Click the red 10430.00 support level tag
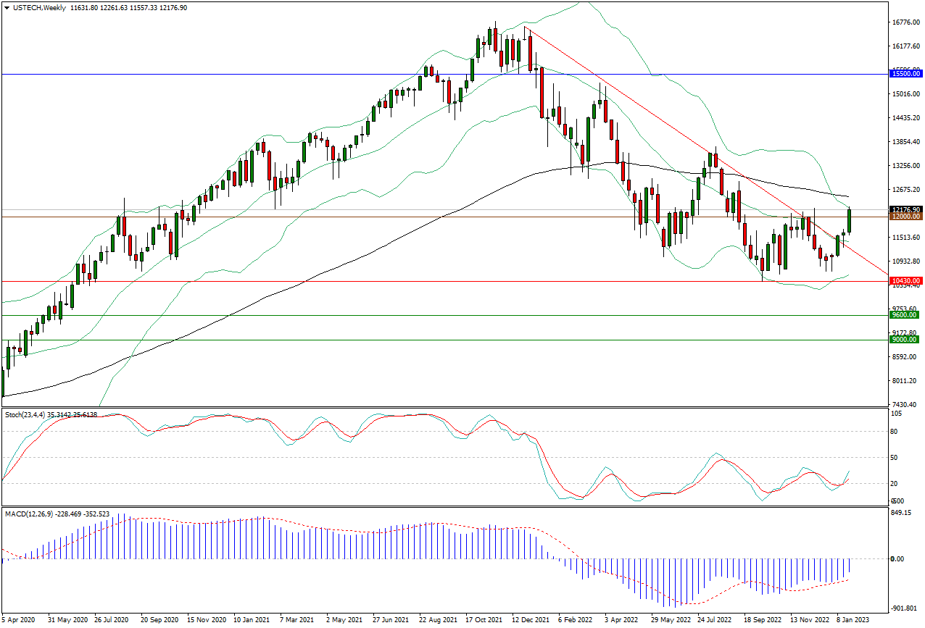 coord(905,281)
